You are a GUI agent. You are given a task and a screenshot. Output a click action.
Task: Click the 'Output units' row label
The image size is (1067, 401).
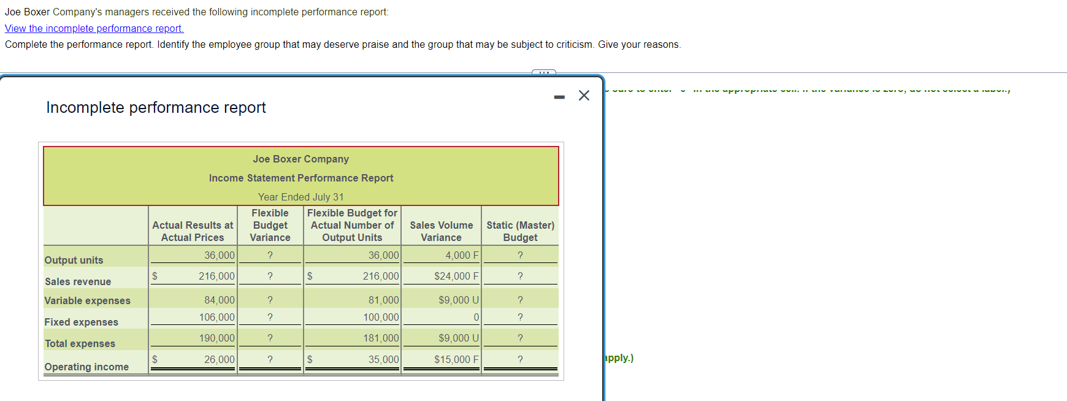click(x=74, y=260)
